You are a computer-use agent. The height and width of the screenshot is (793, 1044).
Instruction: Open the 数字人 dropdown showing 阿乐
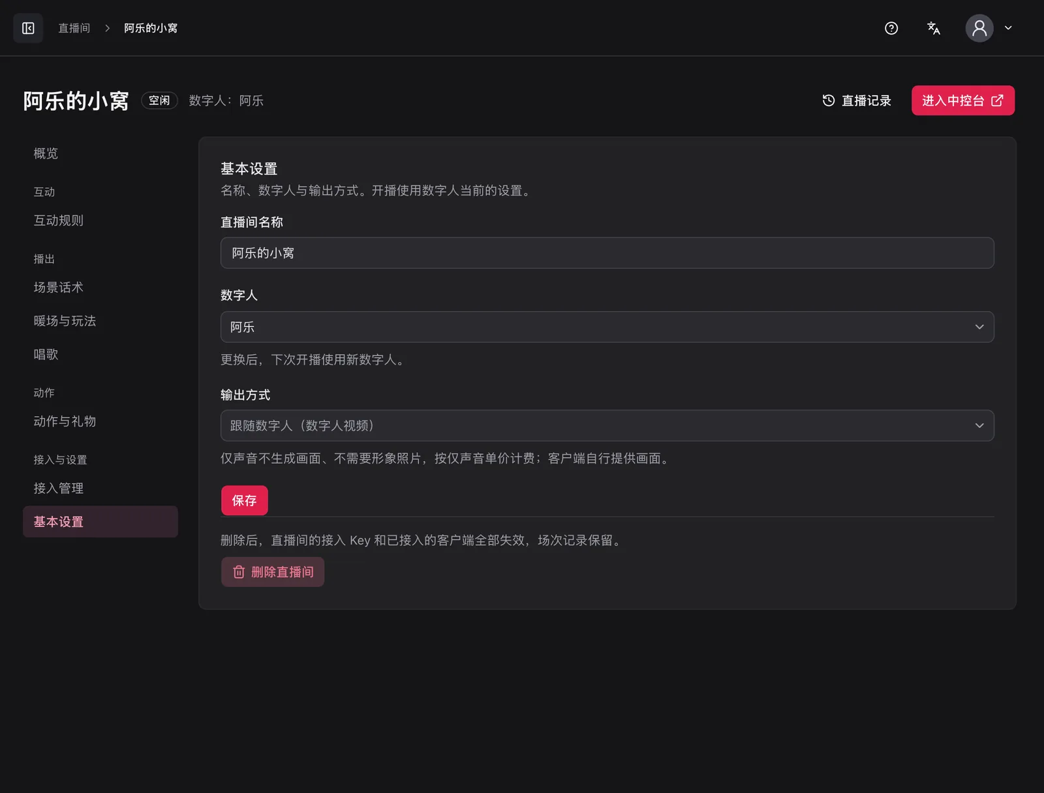607,327
